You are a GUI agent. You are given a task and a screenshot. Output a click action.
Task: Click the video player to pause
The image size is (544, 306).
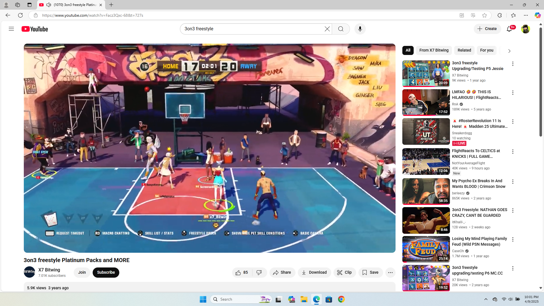[210, 148]
